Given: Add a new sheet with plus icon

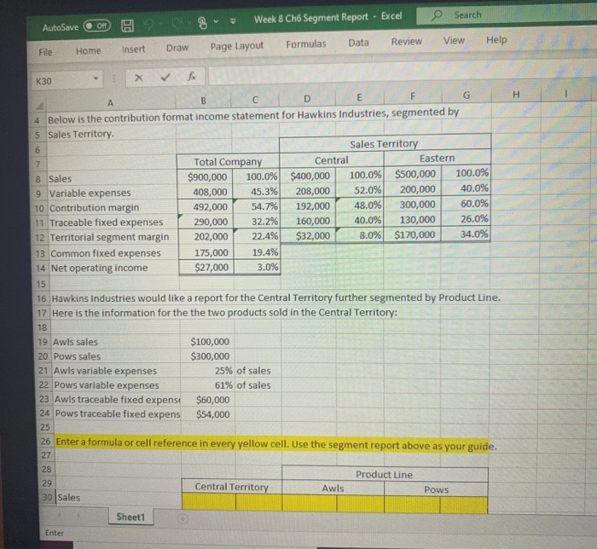Looking at the screenshot, I should (183, 518).
